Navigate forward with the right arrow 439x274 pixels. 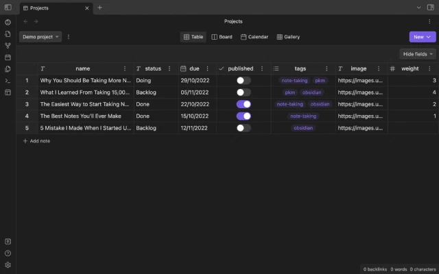pos(36,21)
